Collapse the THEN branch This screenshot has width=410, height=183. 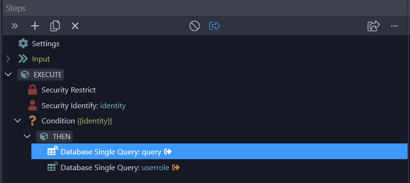click(27, 136)
